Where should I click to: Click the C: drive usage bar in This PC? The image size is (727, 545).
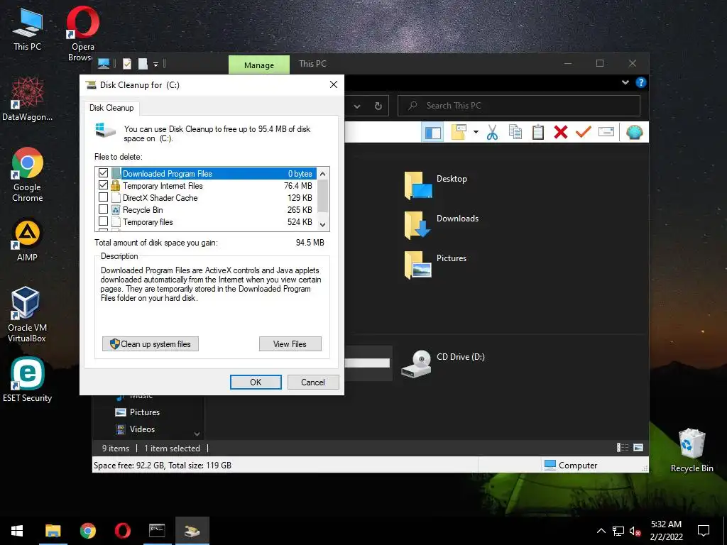coord(367,363)
